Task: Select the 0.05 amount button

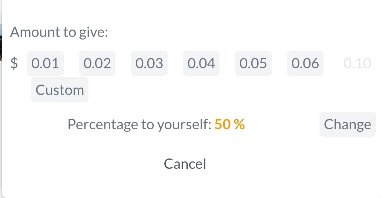Action: click(253, 63)
